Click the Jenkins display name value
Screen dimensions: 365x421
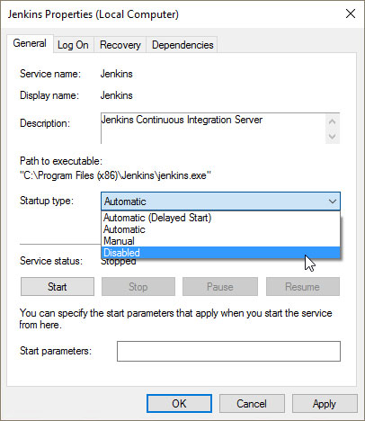(x=117, y=95)
